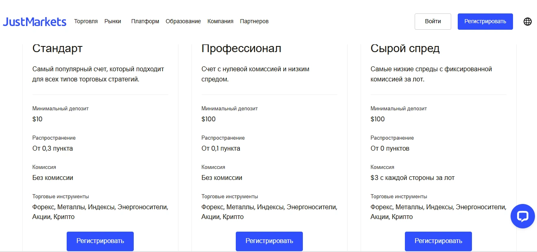Select the Стандарт account title

pyautogui.click(x=57, y=48)
